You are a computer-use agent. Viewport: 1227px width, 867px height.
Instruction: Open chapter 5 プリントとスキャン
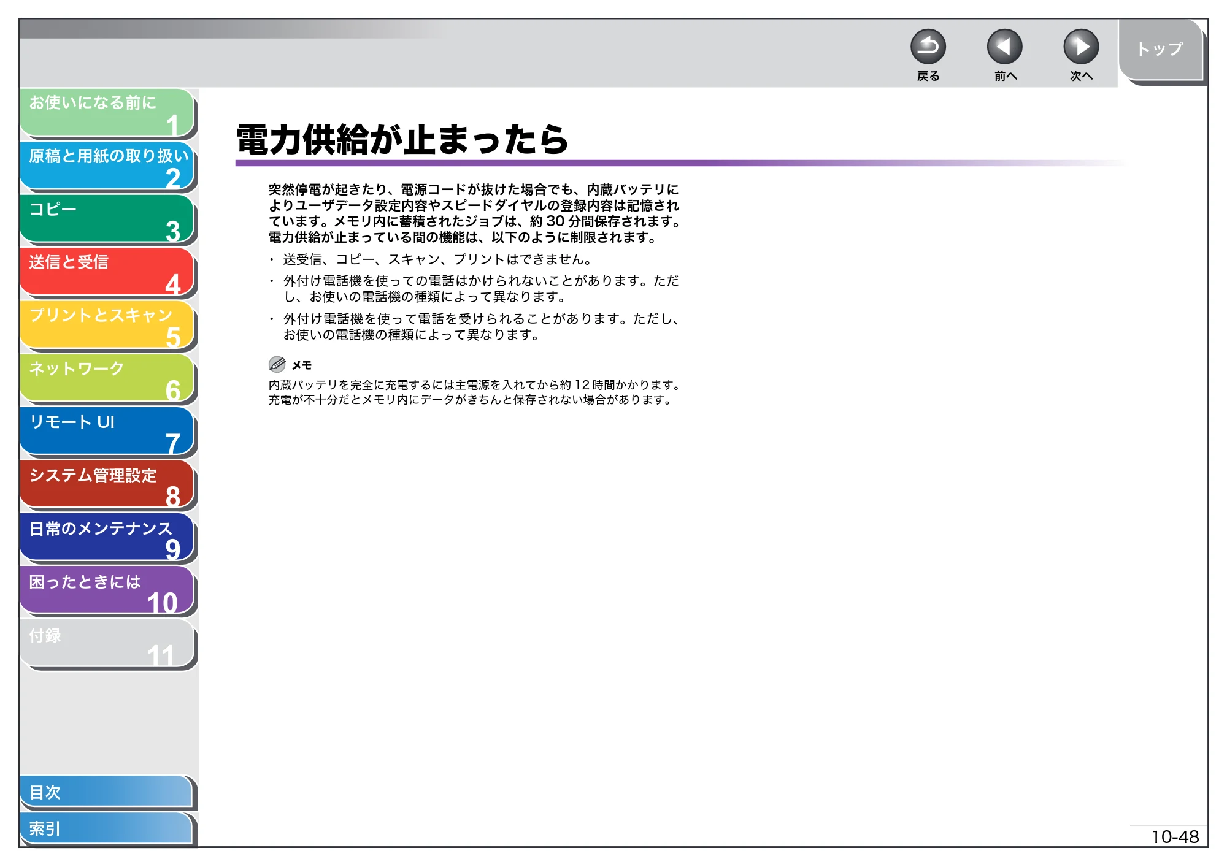point(107,326)
